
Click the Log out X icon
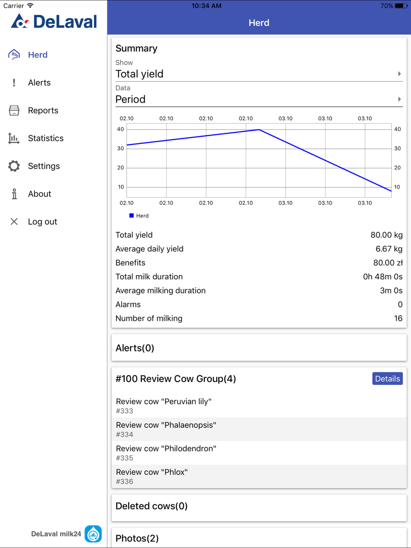pyautogui.click(x=14, y=222)
